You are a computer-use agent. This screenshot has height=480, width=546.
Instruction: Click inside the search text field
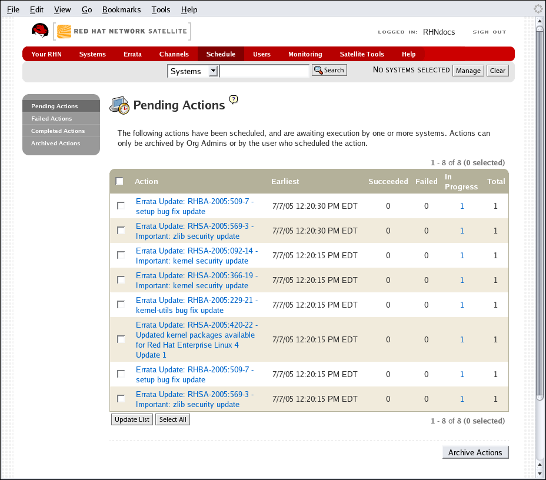264,71
